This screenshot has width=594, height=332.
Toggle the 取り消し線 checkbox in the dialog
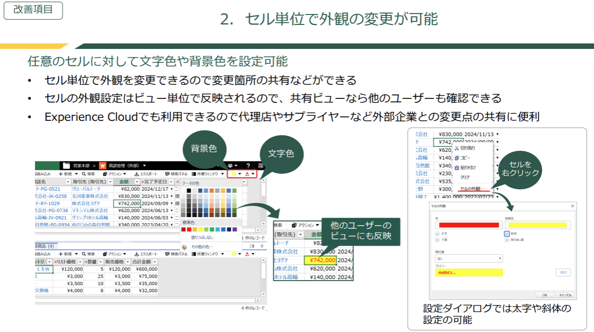click(x=507, y=240)
